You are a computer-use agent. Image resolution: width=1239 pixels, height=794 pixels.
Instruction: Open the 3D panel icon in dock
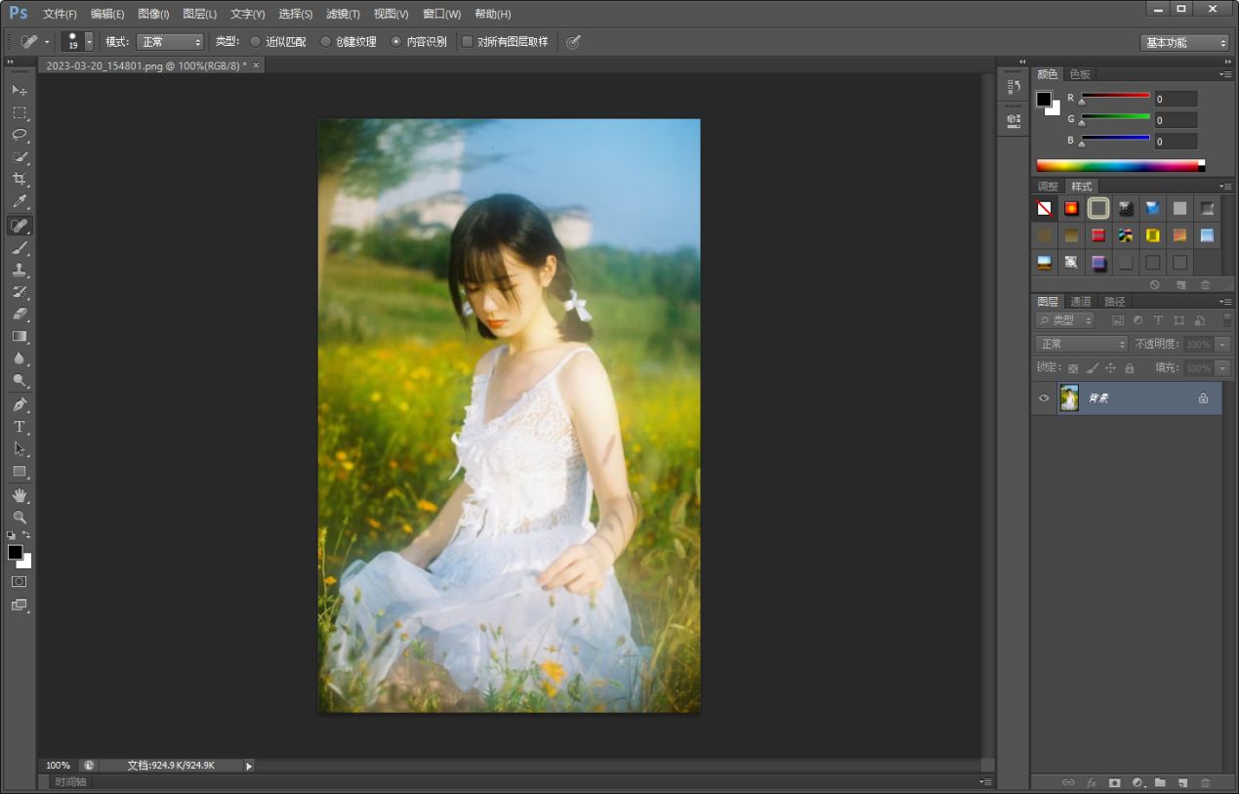(x=1013, y=120)
